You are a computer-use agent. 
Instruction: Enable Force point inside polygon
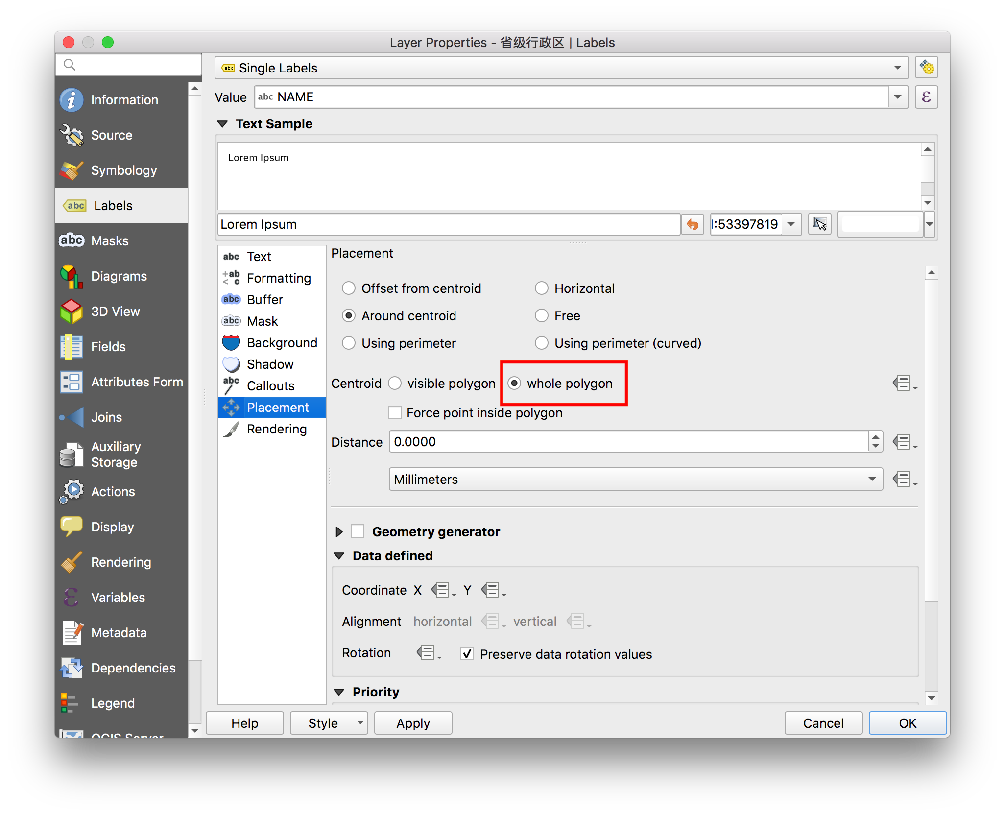click(395, 412)
